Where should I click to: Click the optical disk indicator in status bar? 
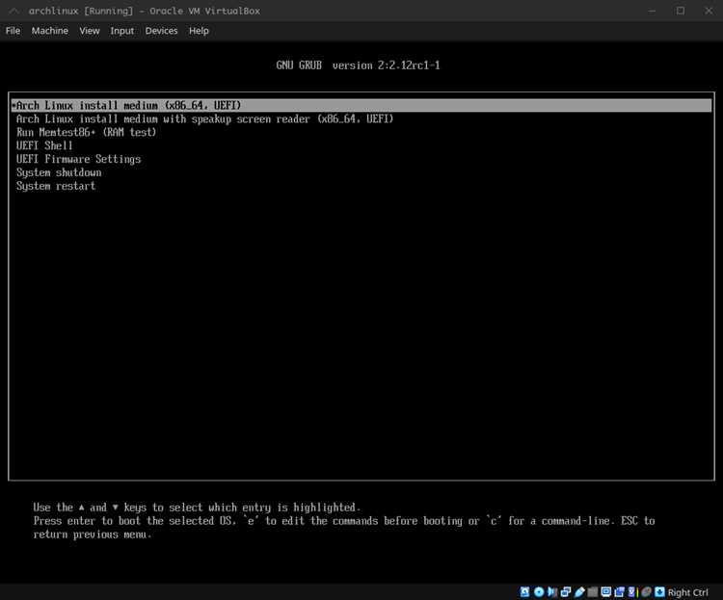point(539,591)
